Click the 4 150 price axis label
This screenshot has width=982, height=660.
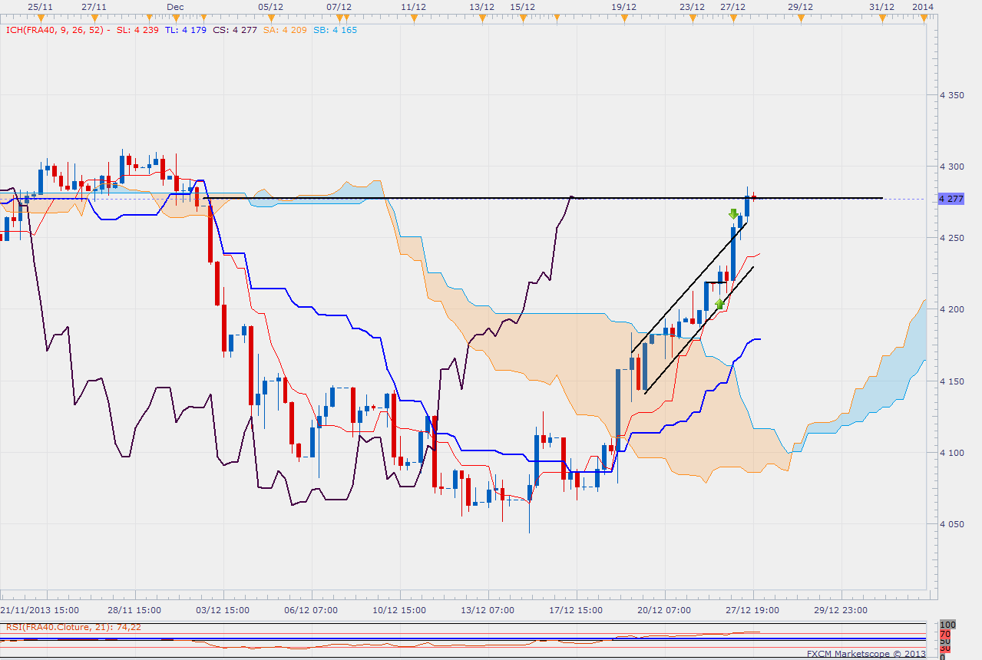tap(951, 381)
